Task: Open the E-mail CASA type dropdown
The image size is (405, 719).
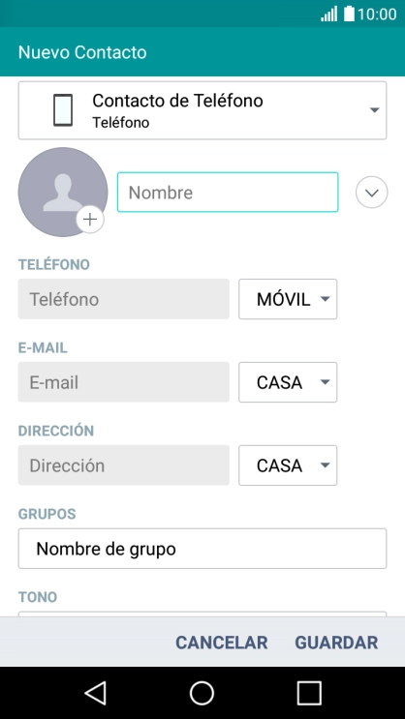Action: point(288,382)
